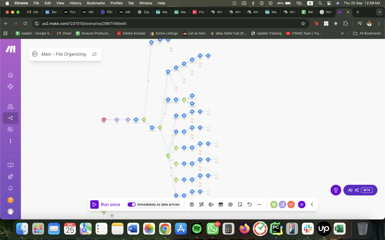Open the Gmail bookmark
The height and width of the screenshot is (240, 385).
(x=64, y=33)
